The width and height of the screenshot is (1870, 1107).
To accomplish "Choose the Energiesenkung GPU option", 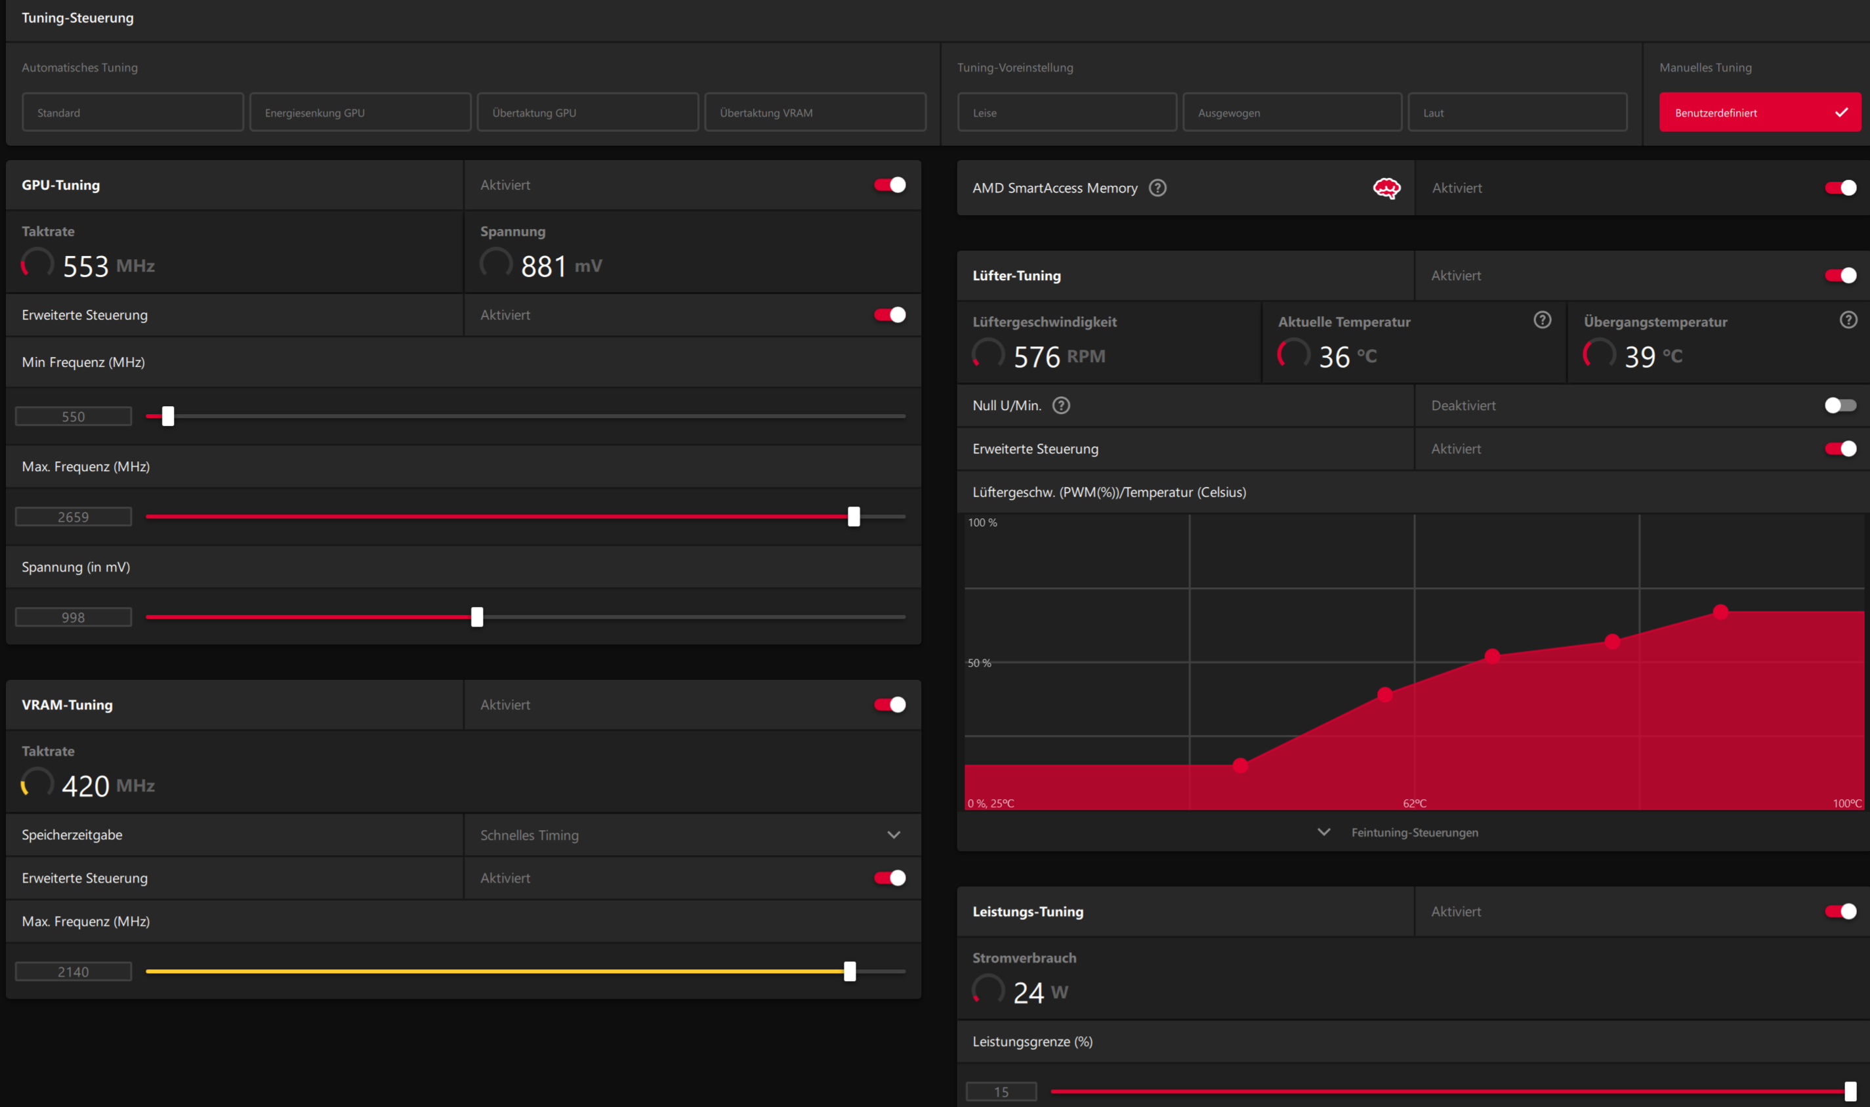I will pyautogui.click(x=360, y=113).
